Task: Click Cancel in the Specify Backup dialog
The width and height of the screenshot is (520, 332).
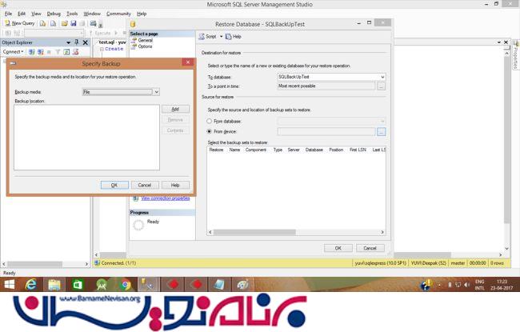Action: [145, 185]
